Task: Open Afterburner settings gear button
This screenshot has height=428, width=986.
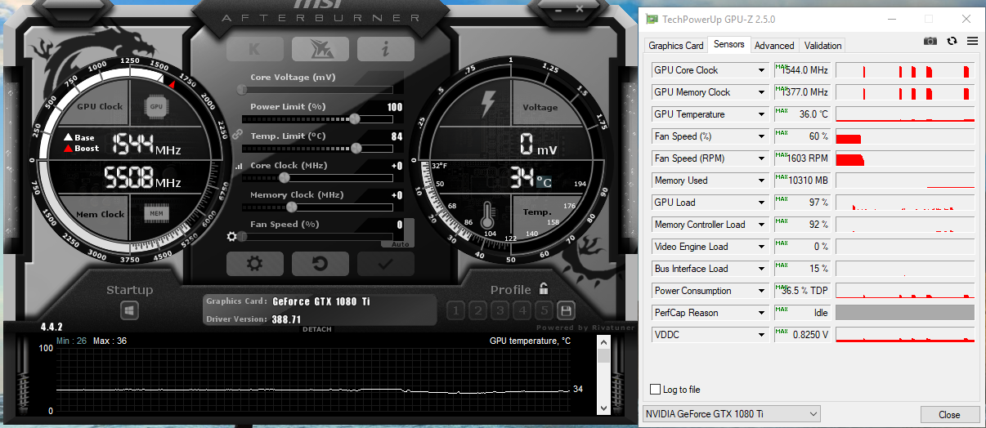Action: [x=255, y=263]
